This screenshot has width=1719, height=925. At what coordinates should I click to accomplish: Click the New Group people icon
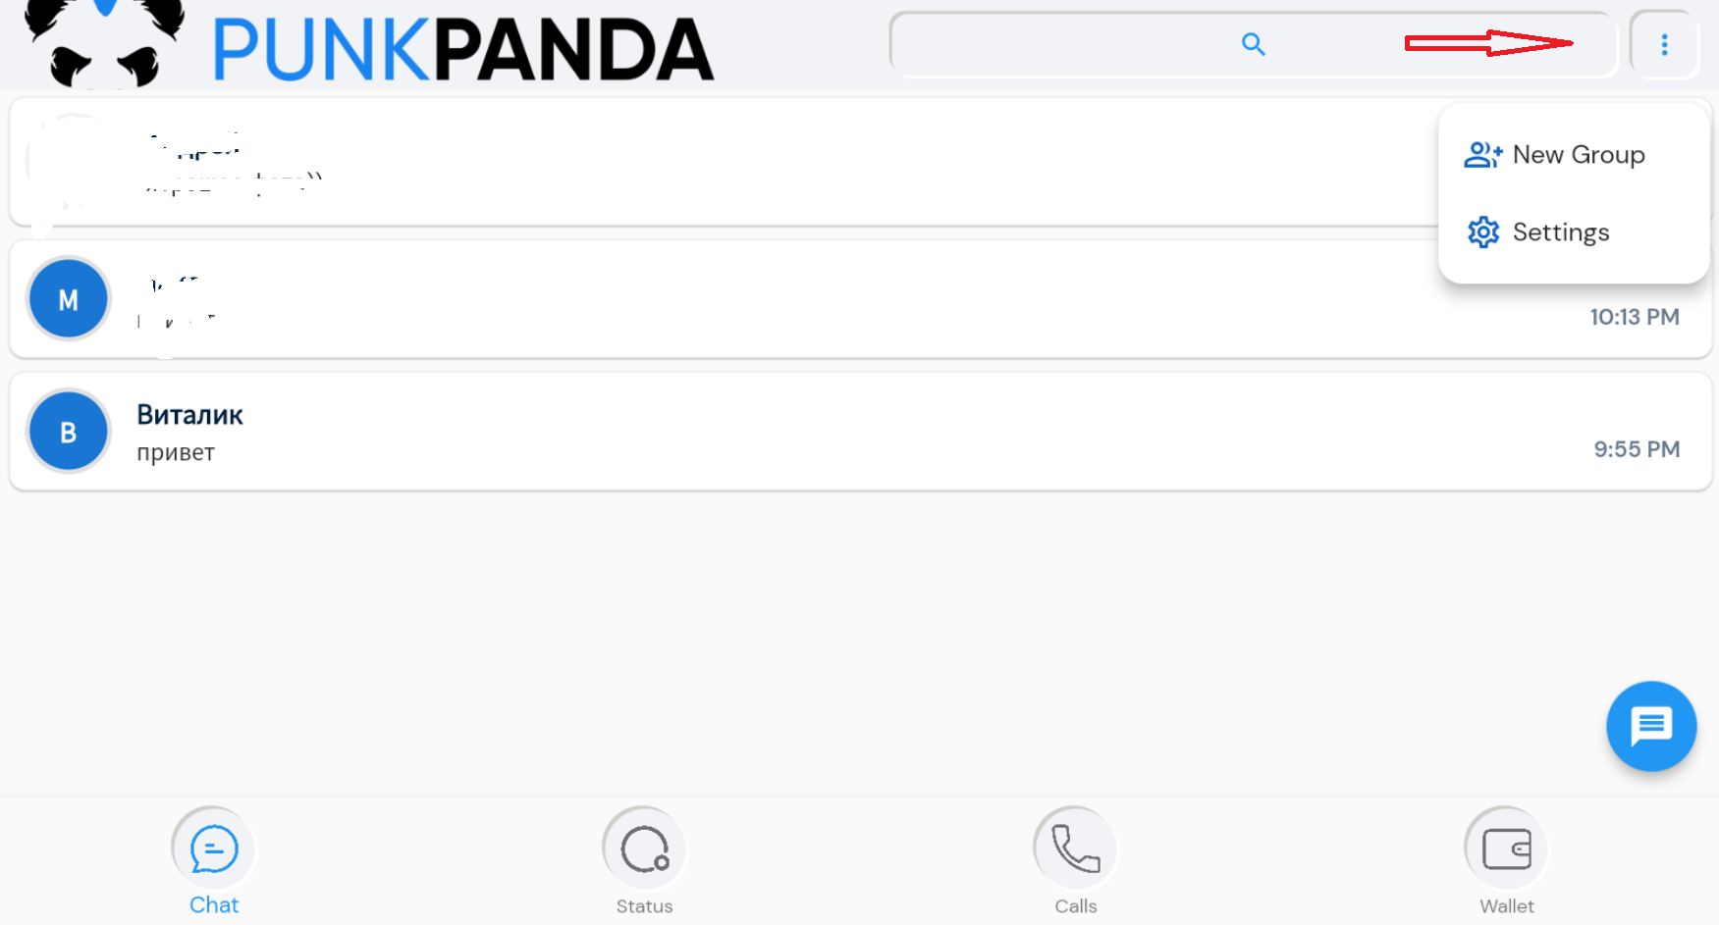pos(1482,154)
